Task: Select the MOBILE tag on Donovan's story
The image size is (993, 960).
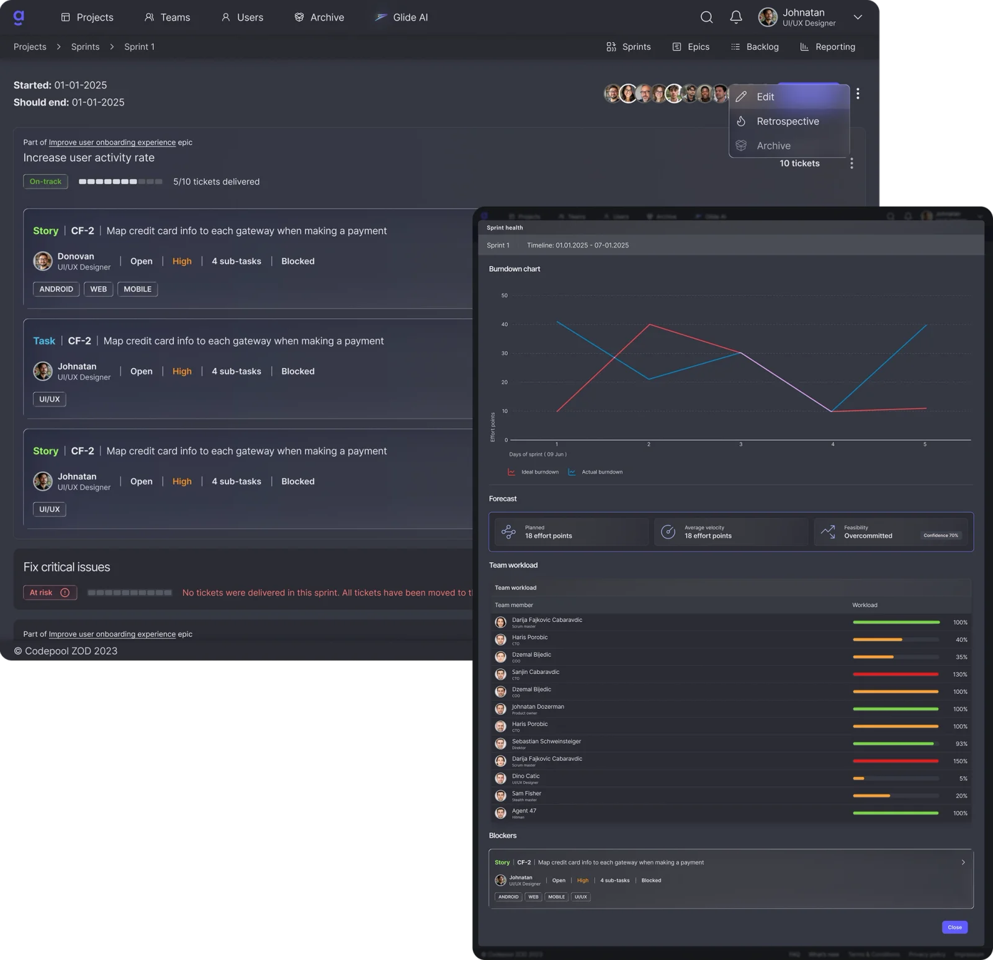Action: click(x=137, y=289)
